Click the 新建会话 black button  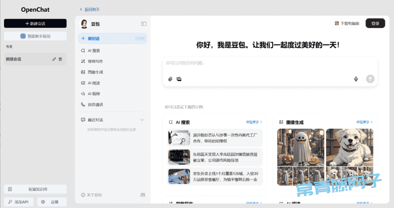tap(35, 23)
